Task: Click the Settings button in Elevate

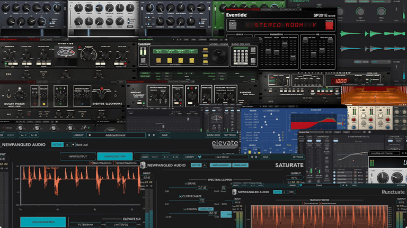Action: (x=230, y=135)
